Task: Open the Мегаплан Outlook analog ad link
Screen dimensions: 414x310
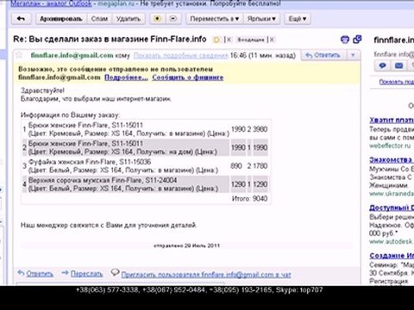Action: (51, 3)
